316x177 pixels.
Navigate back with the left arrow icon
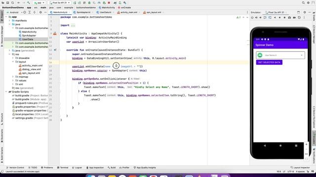point(19,3)
